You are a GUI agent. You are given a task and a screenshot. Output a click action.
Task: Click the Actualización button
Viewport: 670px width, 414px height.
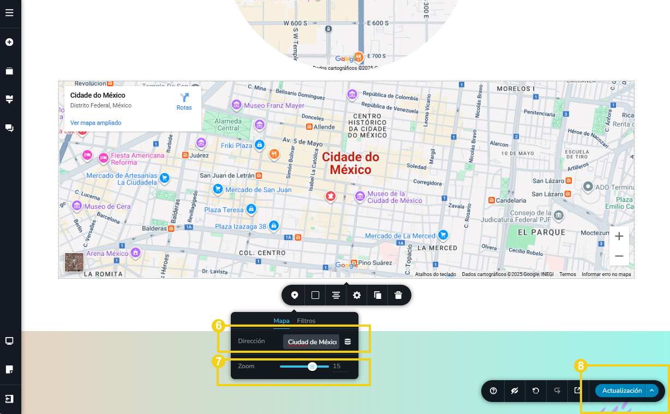point(621,391)
